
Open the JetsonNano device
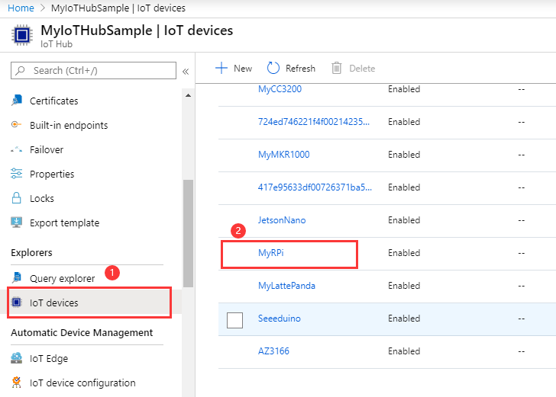[282, 220]
